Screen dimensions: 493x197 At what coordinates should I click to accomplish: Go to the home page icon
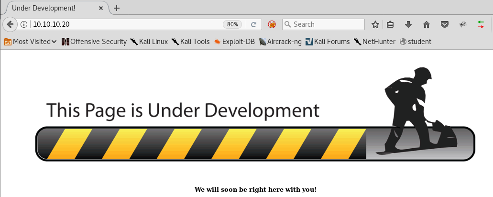[427, 24]
